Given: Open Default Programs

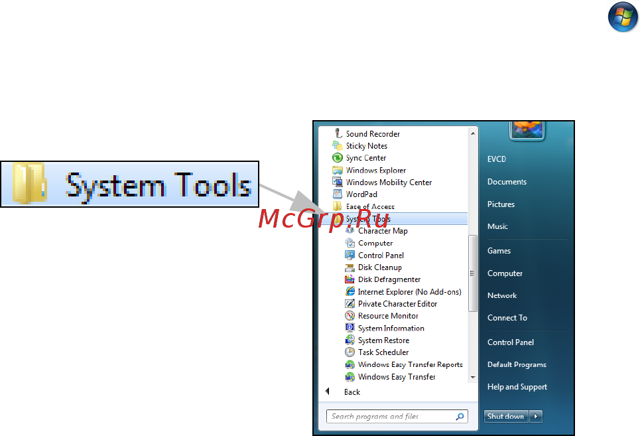Looking at the screenshot, I should click(x=517, y=364).
